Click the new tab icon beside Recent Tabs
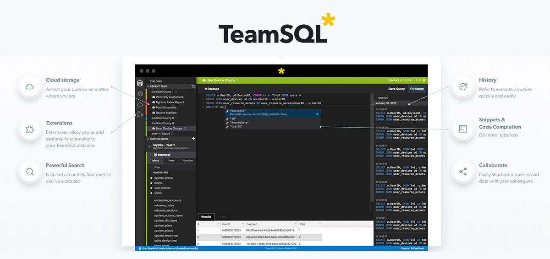Viewport: 550px width, 259px height. coord(193,86)
